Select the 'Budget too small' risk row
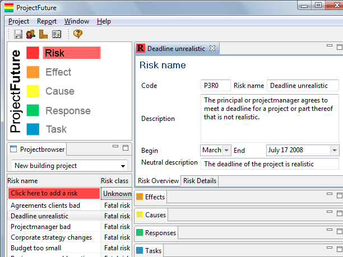The width and height of the screenshot is (343, 257). [x=69, y=248]
